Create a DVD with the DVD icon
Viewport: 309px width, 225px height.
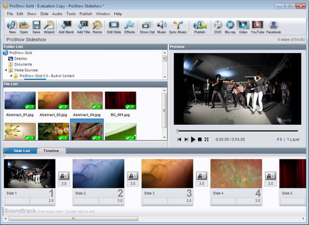pos(218,27)
